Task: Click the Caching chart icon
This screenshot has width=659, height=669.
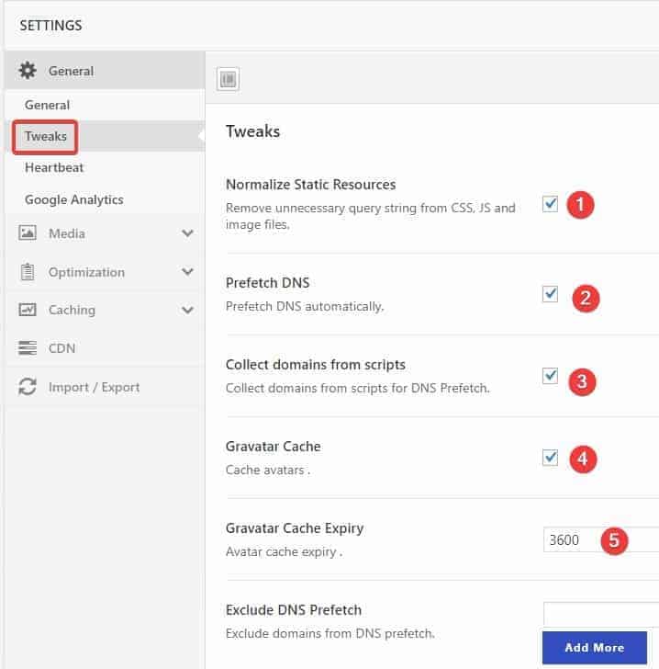Action: [28, 310]
